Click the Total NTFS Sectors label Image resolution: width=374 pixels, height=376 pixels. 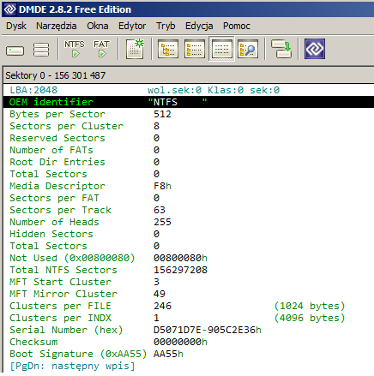click(63, 270)
